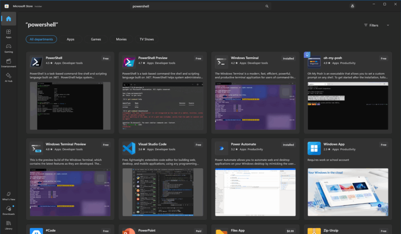Screen dimensions: 401x234
Task: Open What's New in the sidebar
Action: click(9, 196)
